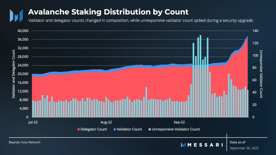
Task: Click the Jul-22 axis label
Action: tap(33, 122)
